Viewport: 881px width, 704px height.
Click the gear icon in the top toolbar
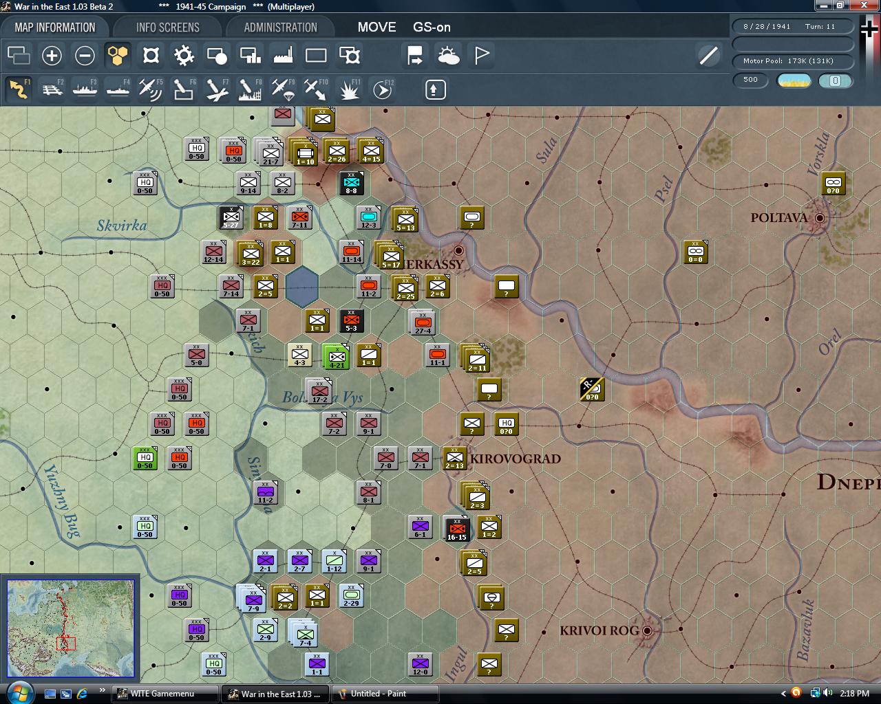(184, 55)
